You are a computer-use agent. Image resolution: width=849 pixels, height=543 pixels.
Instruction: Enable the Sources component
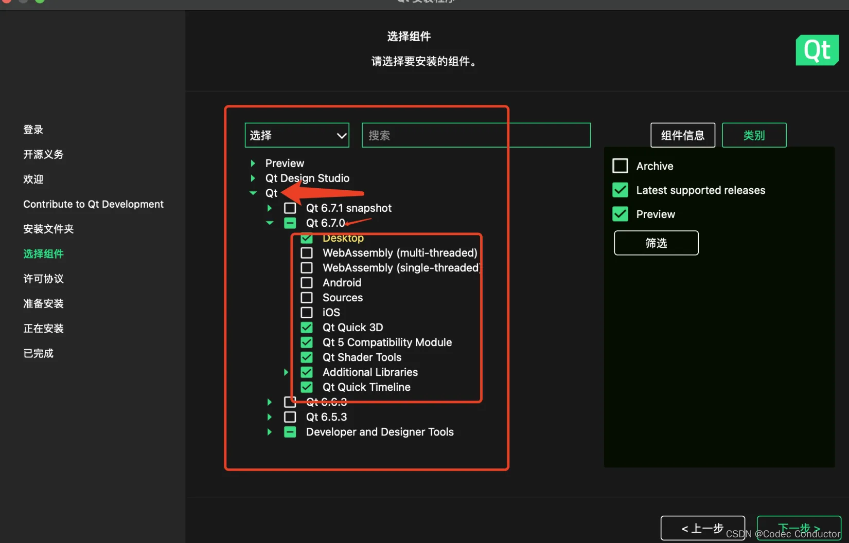click(307, 297)
